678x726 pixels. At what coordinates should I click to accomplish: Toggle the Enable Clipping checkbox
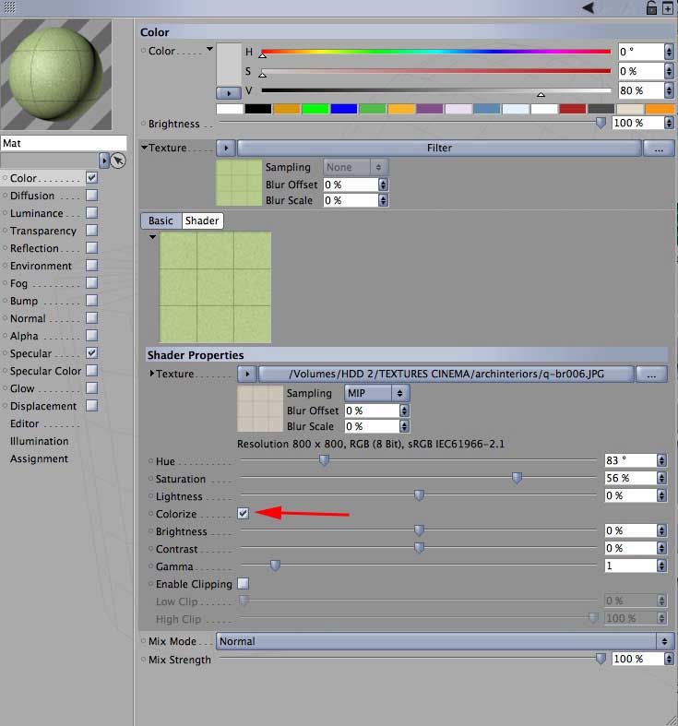point(243,583)
